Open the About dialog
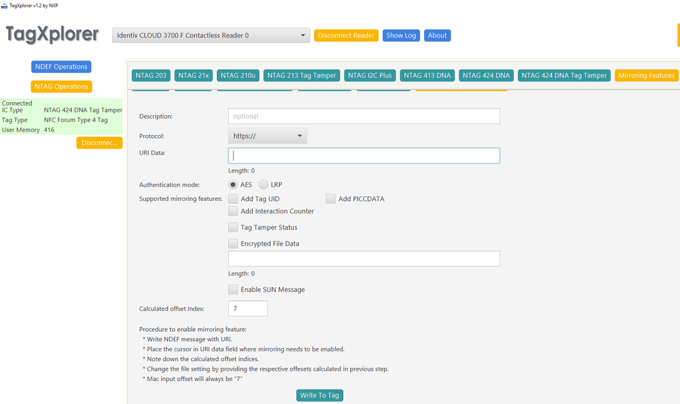The height and width of the screenshot is (404, 680). pos(437,35)
